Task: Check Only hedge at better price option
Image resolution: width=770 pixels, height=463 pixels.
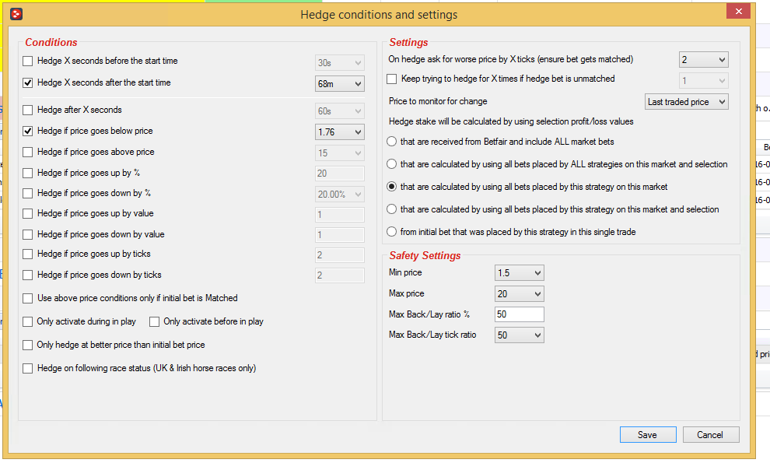Action: pos(28,345)
